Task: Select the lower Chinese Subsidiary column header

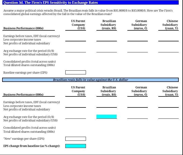Action: [170, 91]
